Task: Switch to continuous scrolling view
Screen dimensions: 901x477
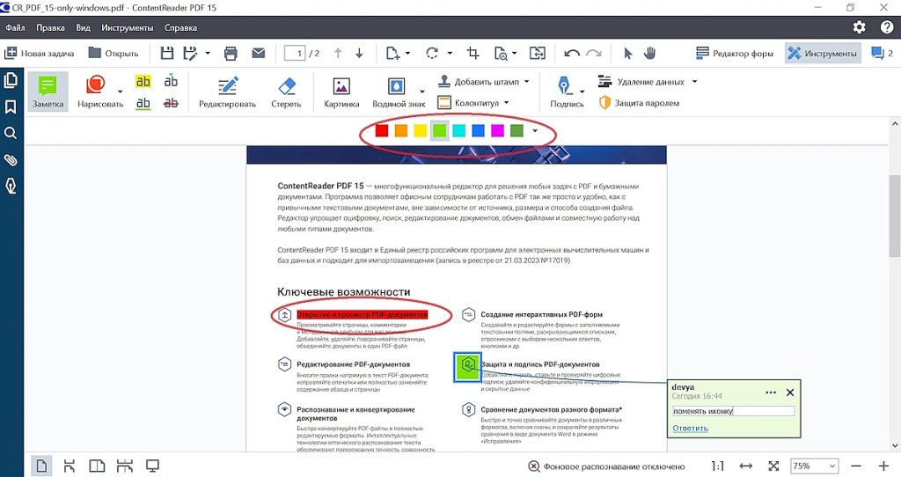Action: pyautogui.click(x=69, y=466)
